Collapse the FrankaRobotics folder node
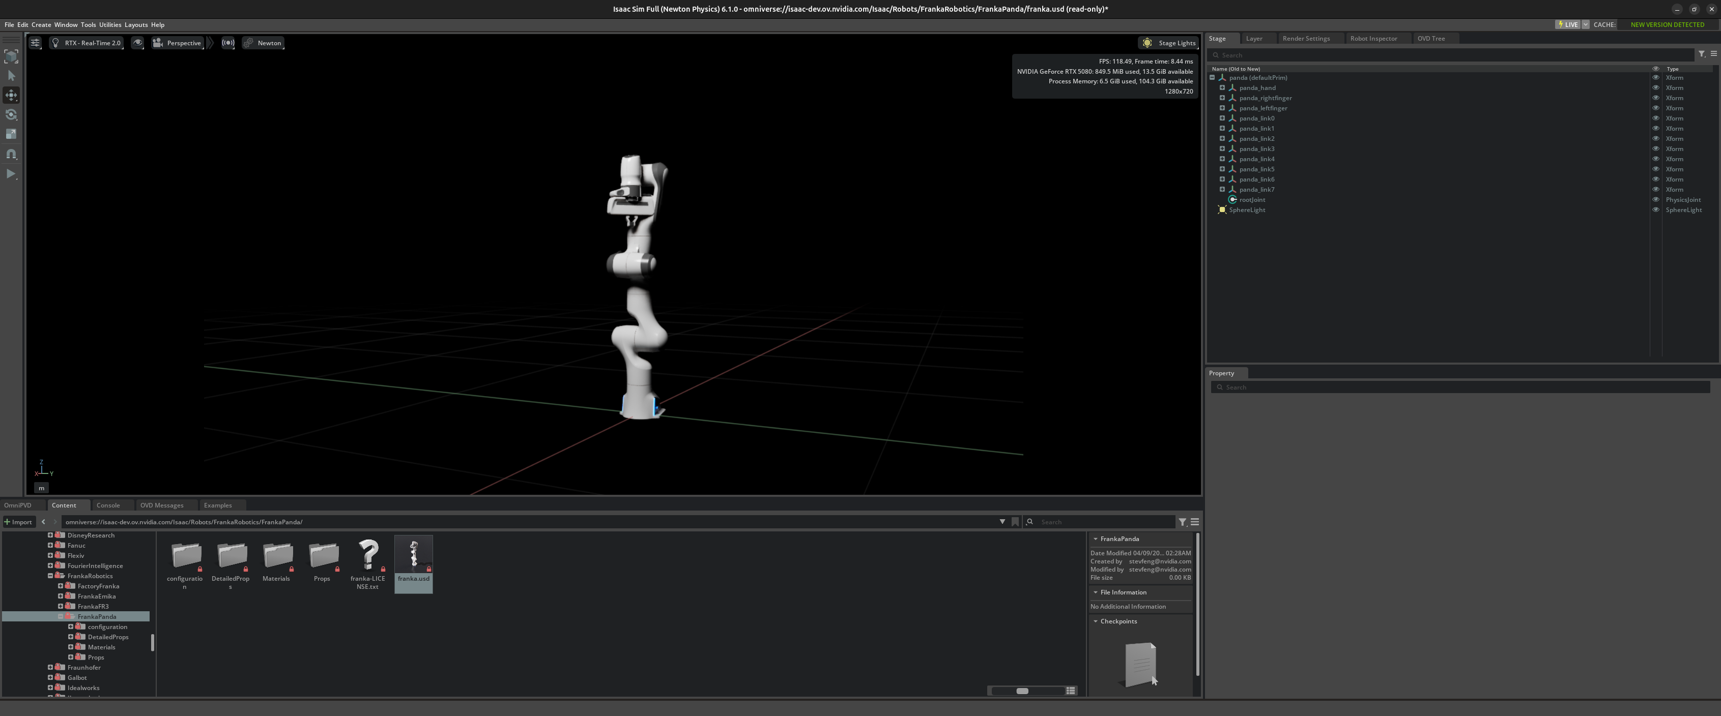The width and height of the screenshot is (1721, 716). [x=50, y=576]
